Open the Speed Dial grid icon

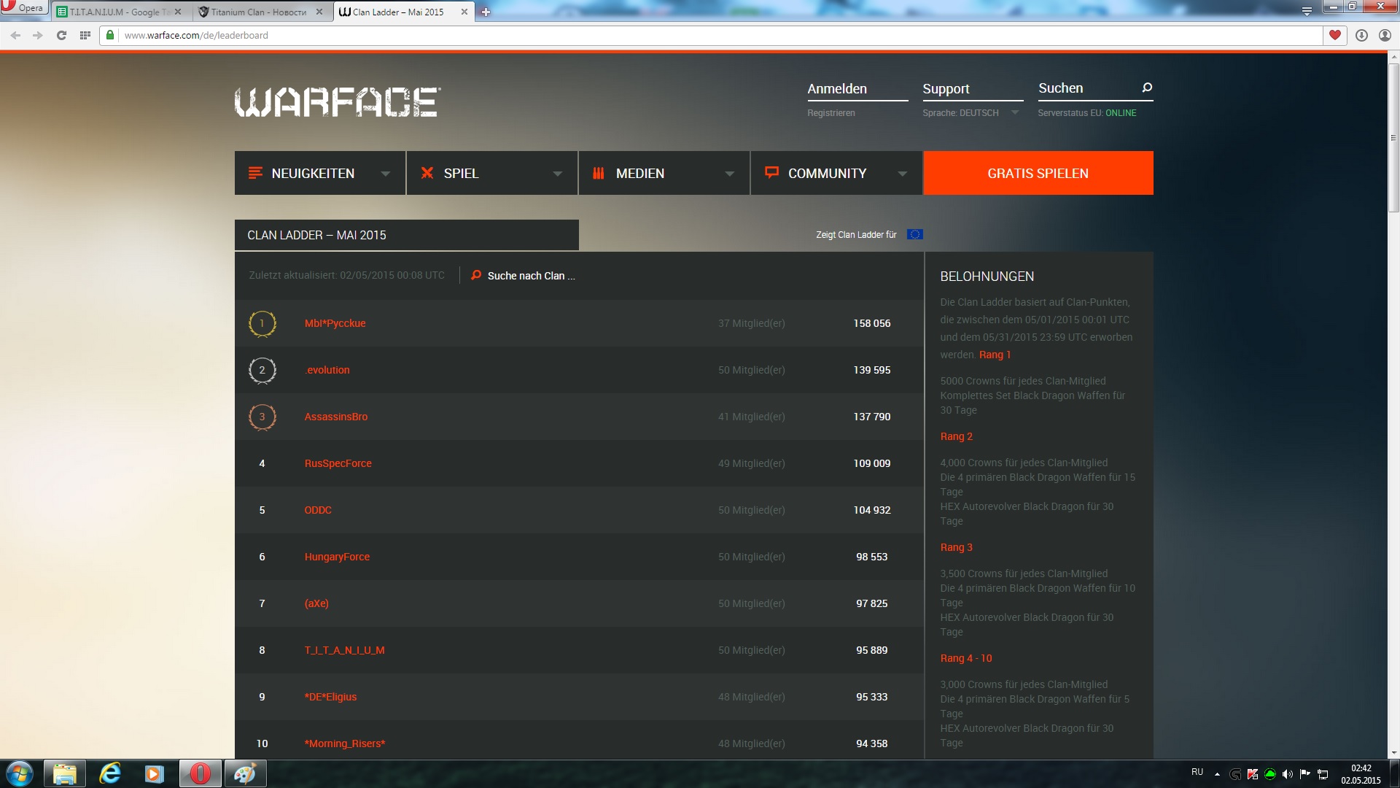pyautogui.click(x=85, y=35)
